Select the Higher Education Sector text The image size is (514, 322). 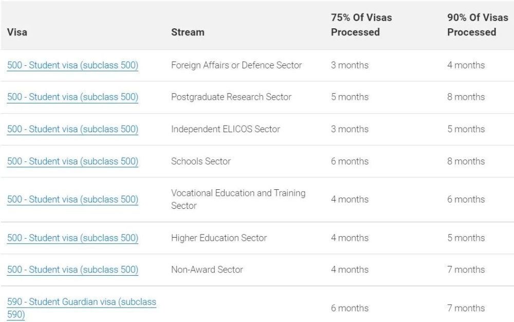(219, 238)
